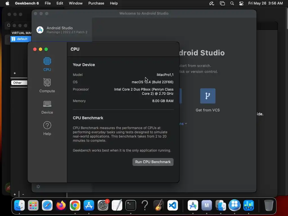Click the Welcome to Android Studio title bar
288x216 pixels.
[x=144, y=13]
